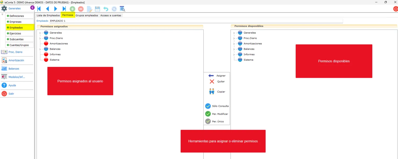Screen dimensions: 398x159
Task: Jump to last record arrow
Action: click(64, 9)
